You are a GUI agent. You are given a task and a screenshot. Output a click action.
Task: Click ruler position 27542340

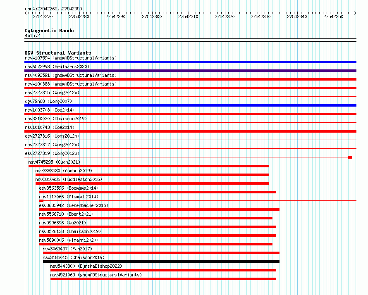point(297,17)
